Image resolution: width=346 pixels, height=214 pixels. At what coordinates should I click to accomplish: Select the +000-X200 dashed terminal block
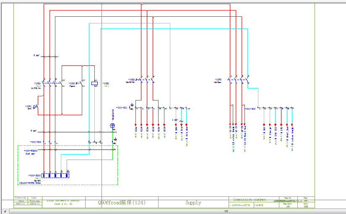click(x=55, y=175)
